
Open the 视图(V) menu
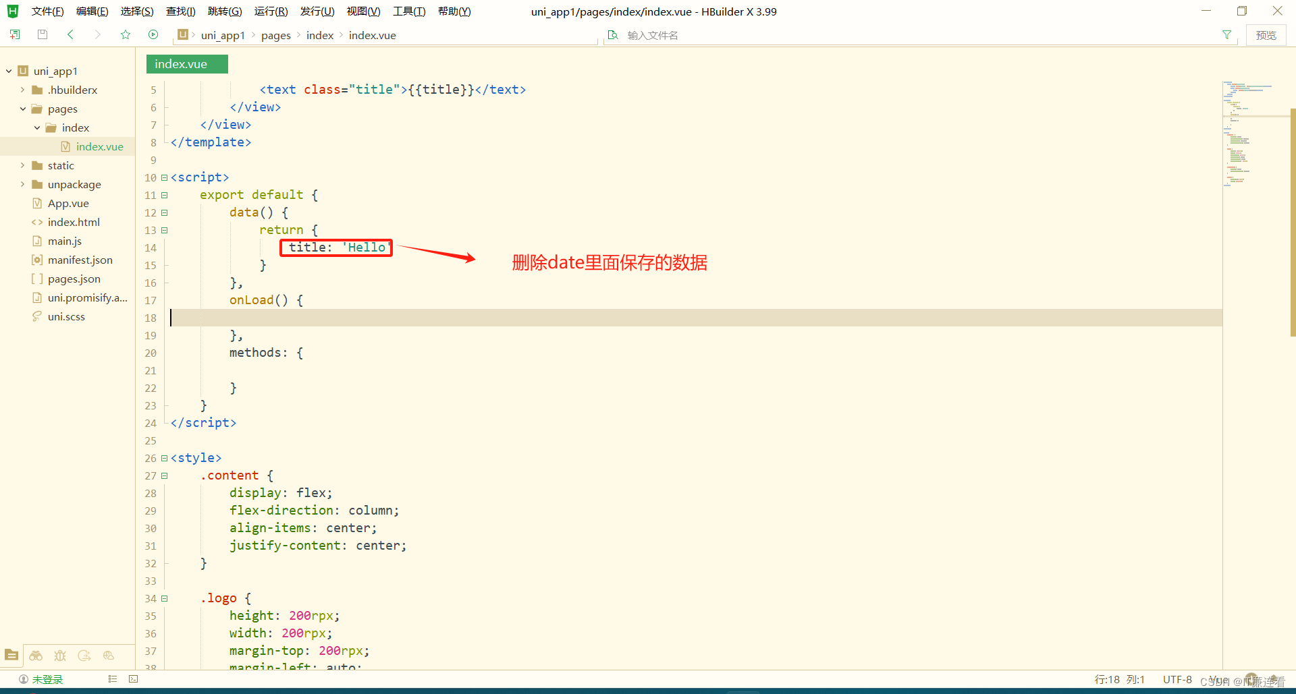pyautogui.click(x=363, y=11)
